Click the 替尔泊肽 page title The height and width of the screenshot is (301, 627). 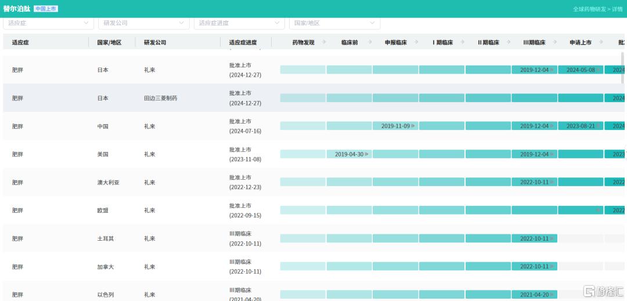[x=16, y=8]
